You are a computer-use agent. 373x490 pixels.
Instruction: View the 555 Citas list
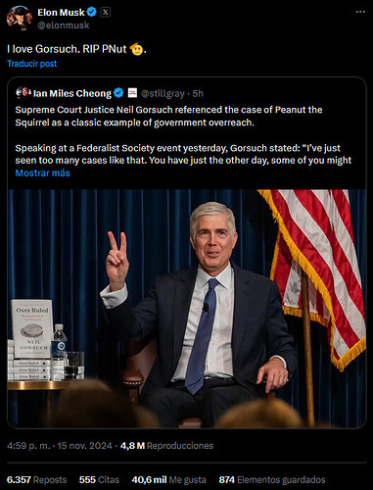[x=99, y=479]
